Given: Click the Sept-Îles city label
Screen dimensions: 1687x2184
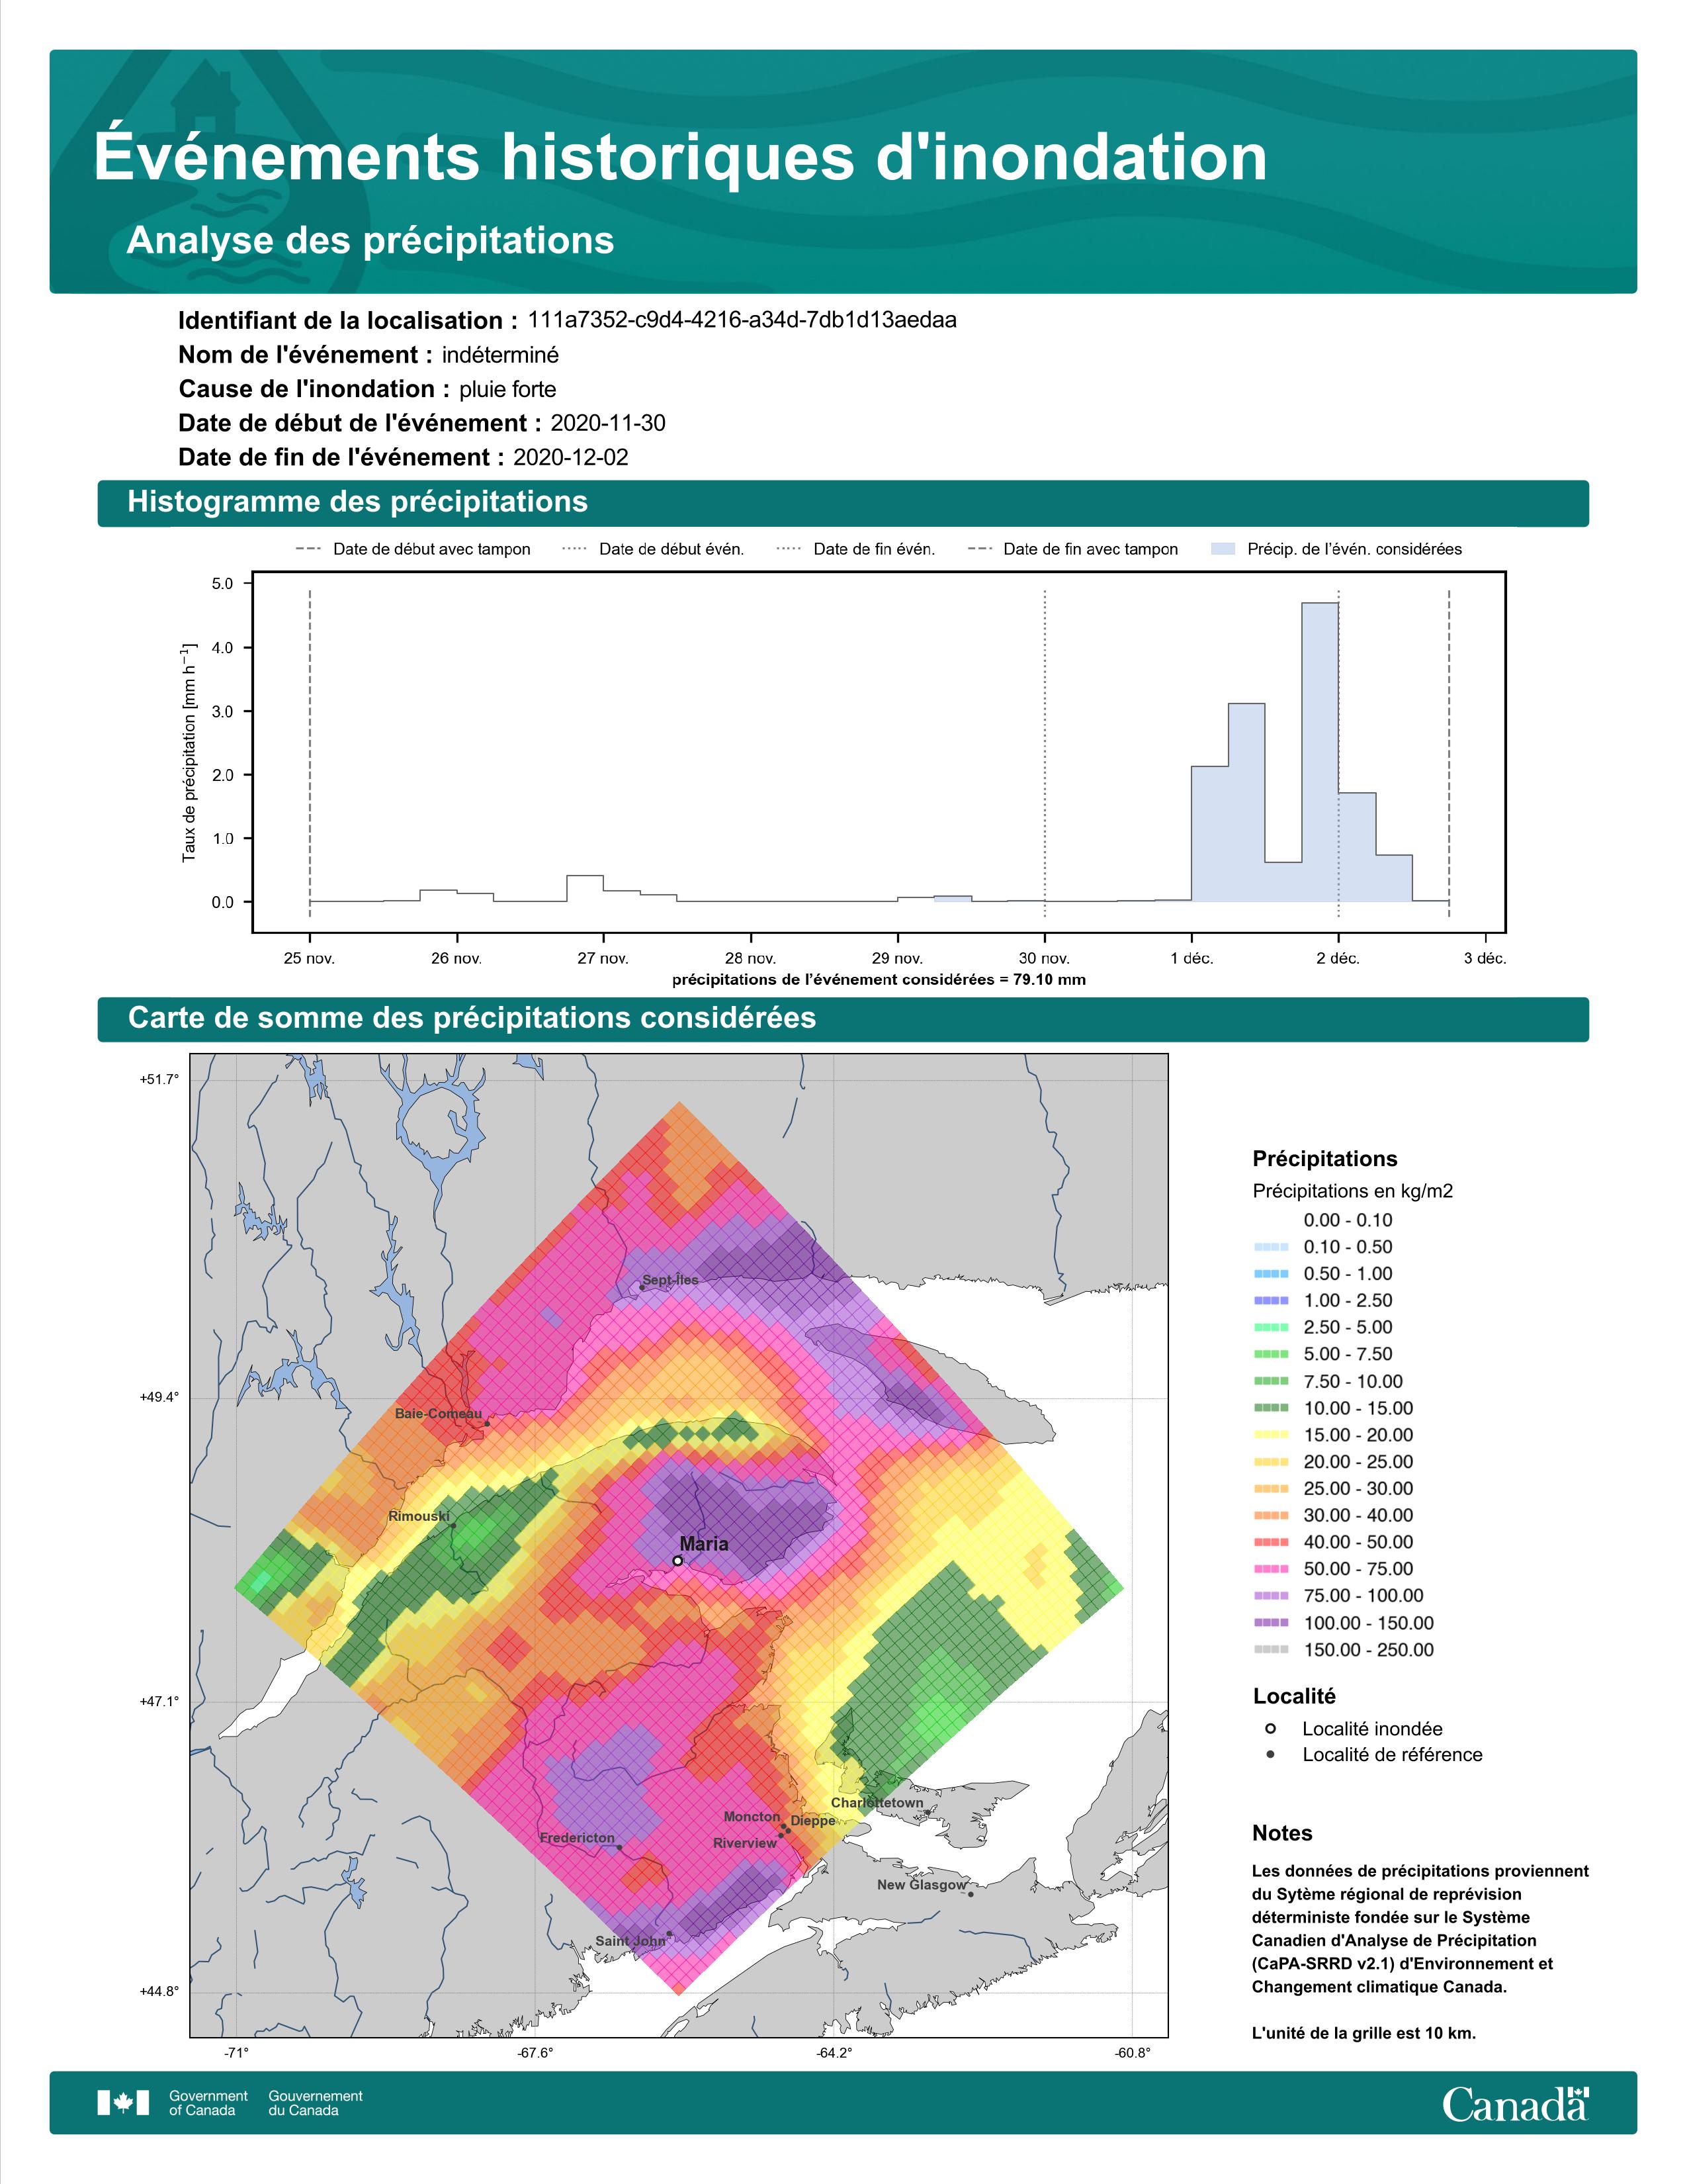Looking at the screenshot, I should point(671,1280).
